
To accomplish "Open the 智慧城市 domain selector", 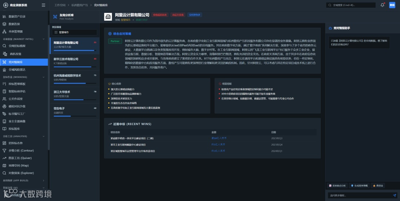I will 74,32.
